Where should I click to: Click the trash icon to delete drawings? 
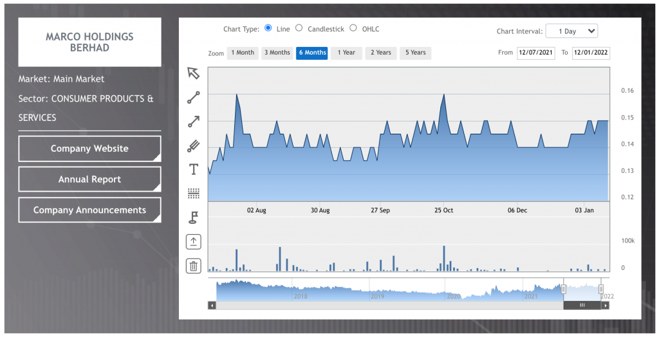point(194,265)
